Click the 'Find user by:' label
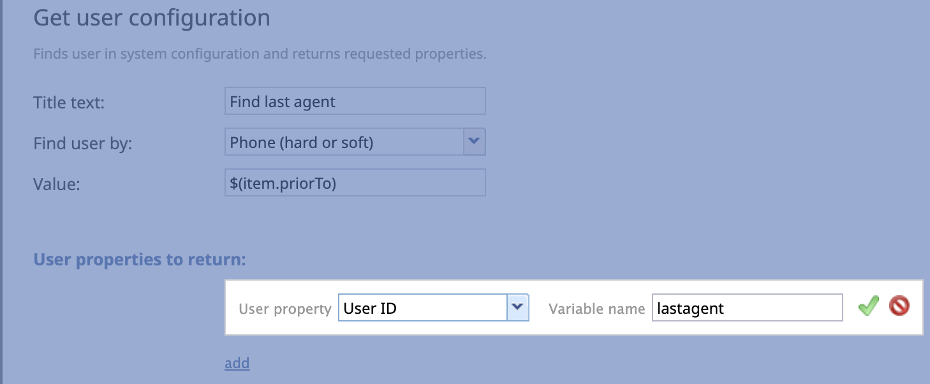Screen dimensions: 930x384 82,144
